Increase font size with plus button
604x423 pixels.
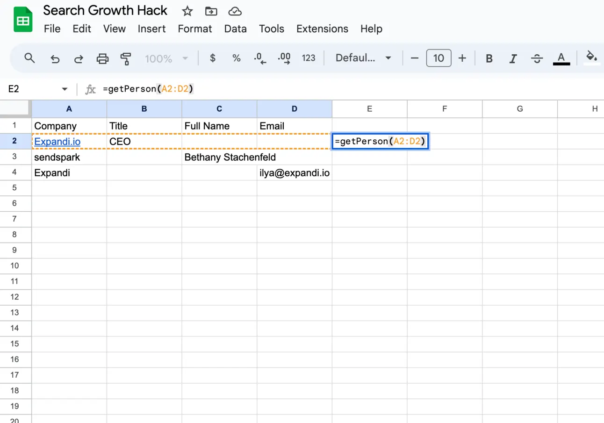coord(462,58)
